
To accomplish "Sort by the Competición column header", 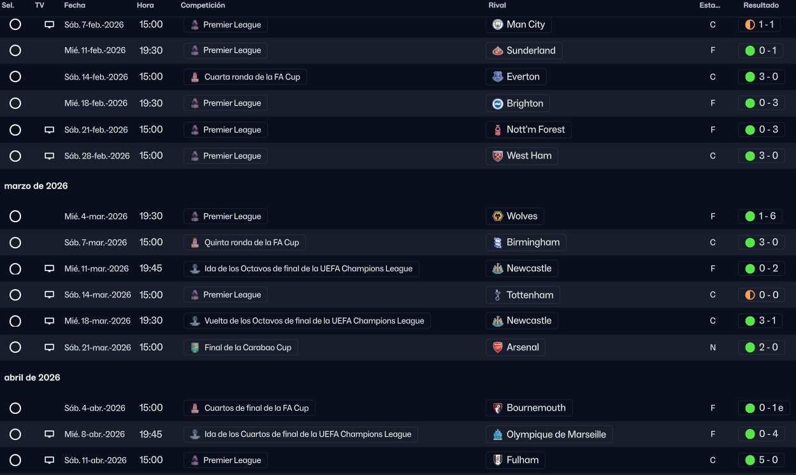I will pyautogui.click(x=203, y=5).
